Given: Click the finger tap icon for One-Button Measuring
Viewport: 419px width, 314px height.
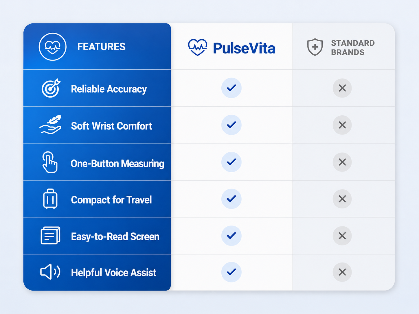Looking at the screenshot, I should pos(50,162).
